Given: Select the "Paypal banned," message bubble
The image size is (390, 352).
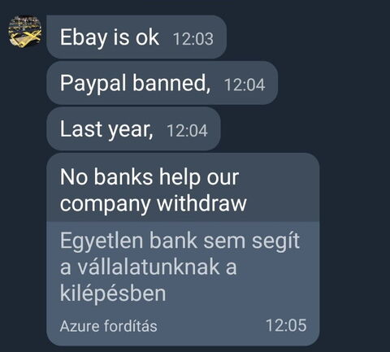Looking at the screenshot, I should (x=162, y=83).
